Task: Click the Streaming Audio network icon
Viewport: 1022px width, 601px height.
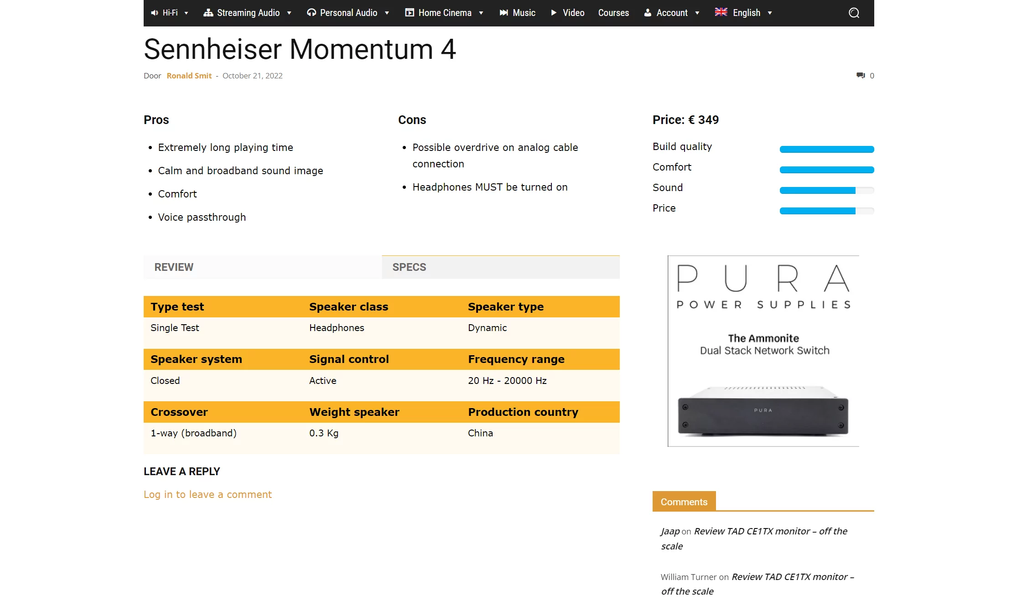Action: pyautogui.click(x=208, y=13)
